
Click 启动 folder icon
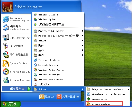(x=35, y=50)
